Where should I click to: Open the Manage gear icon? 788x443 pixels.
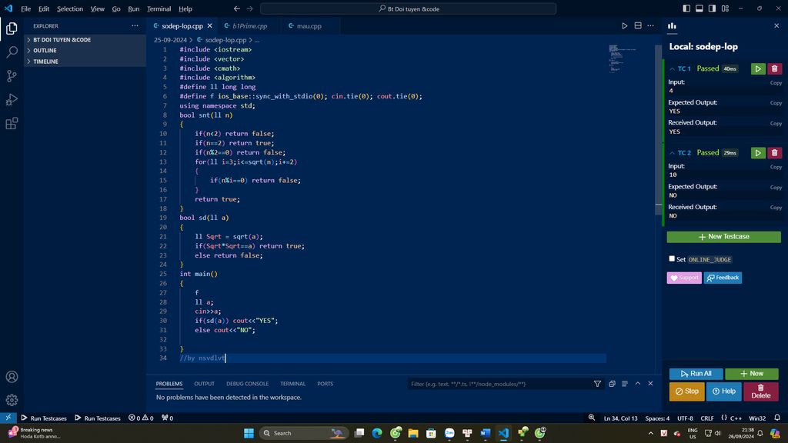(x=12, y=400)
